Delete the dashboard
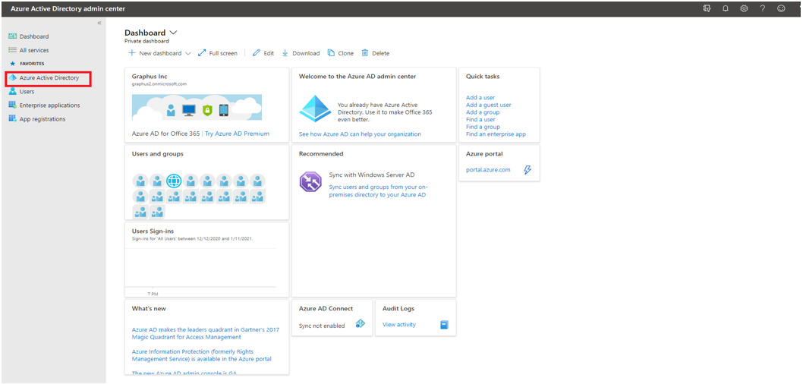Viewport: 803px width, 384px height. 376,53
